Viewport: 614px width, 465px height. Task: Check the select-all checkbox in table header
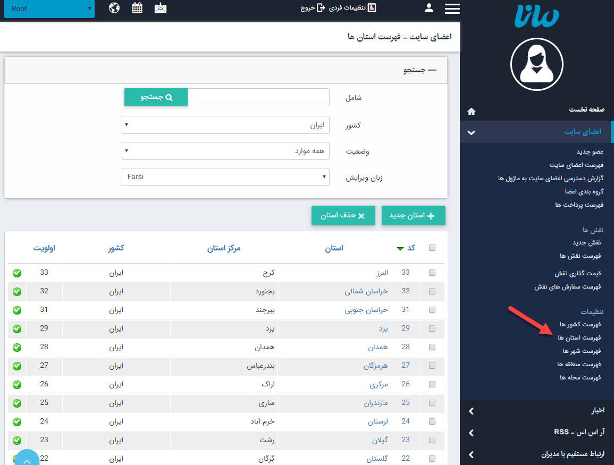click(x=432, y=248)
